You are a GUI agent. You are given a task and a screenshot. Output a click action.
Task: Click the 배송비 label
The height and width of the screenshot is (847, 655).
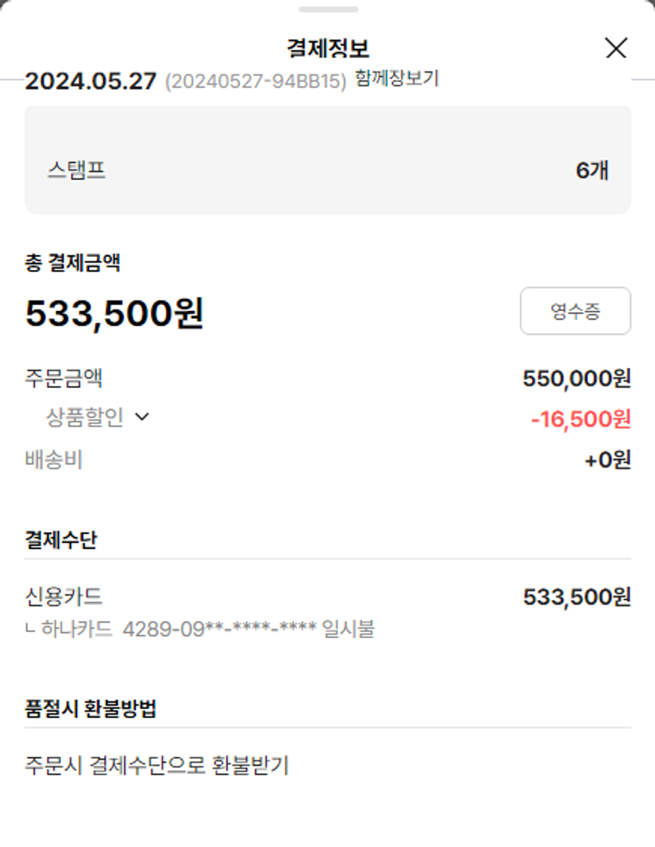pyautogui.click(x=53, y=460)
